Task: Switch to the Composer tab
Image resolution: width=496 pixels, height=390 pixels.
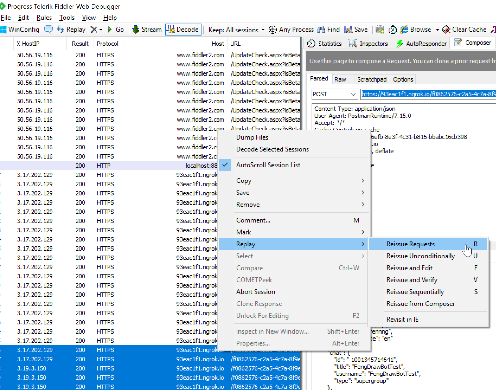Action: coord(473,43)
